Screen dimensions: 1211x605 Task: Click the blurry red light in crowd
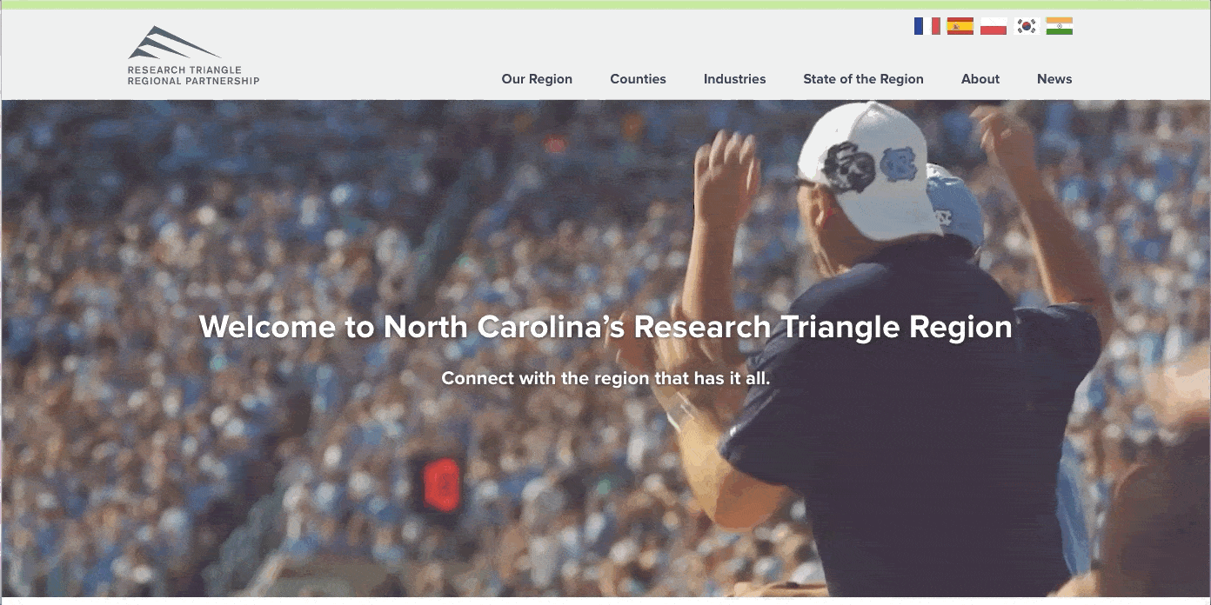442,484
